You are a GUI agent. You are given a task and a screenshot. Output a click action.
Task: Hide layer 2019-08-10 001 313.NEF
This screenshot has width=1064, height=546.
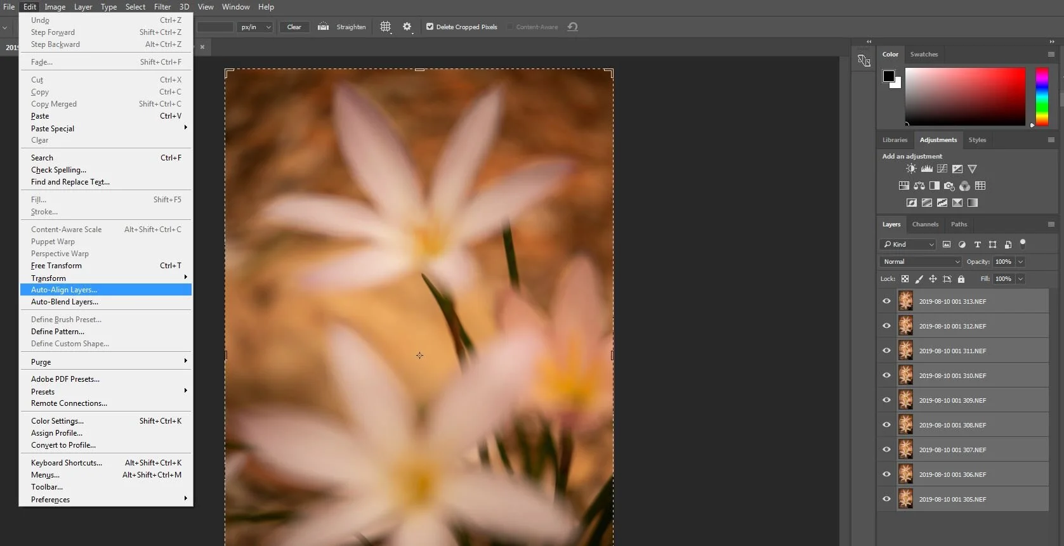886,301
